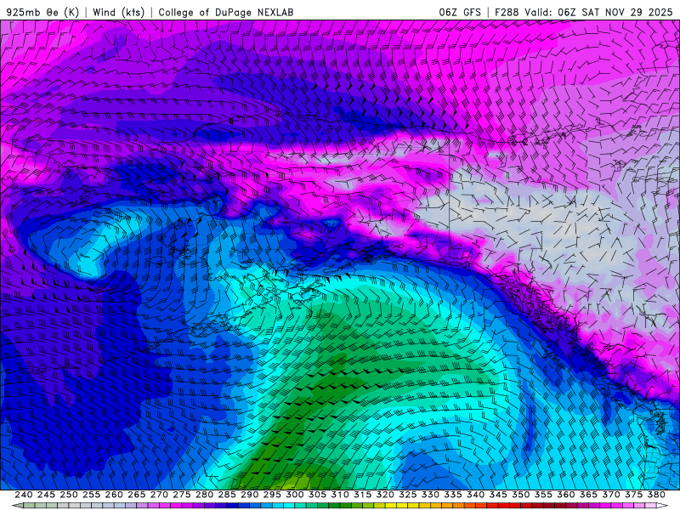Pick the 280 color scale label
Viewport: 680px width, 510px height.
click(x=204, y=495)
